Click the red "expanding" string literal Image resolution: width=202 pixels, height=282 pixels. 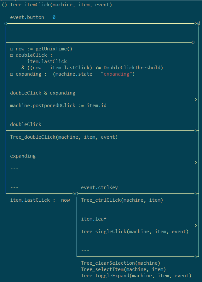[x=117, y=74]
